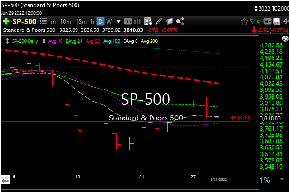Click the 3825.09 open price value

(x=69, y=30)
